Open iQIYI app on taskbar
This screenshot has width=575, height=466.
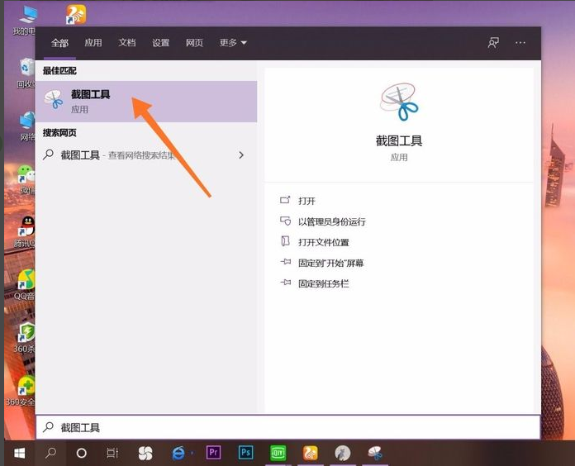[278, 453]
